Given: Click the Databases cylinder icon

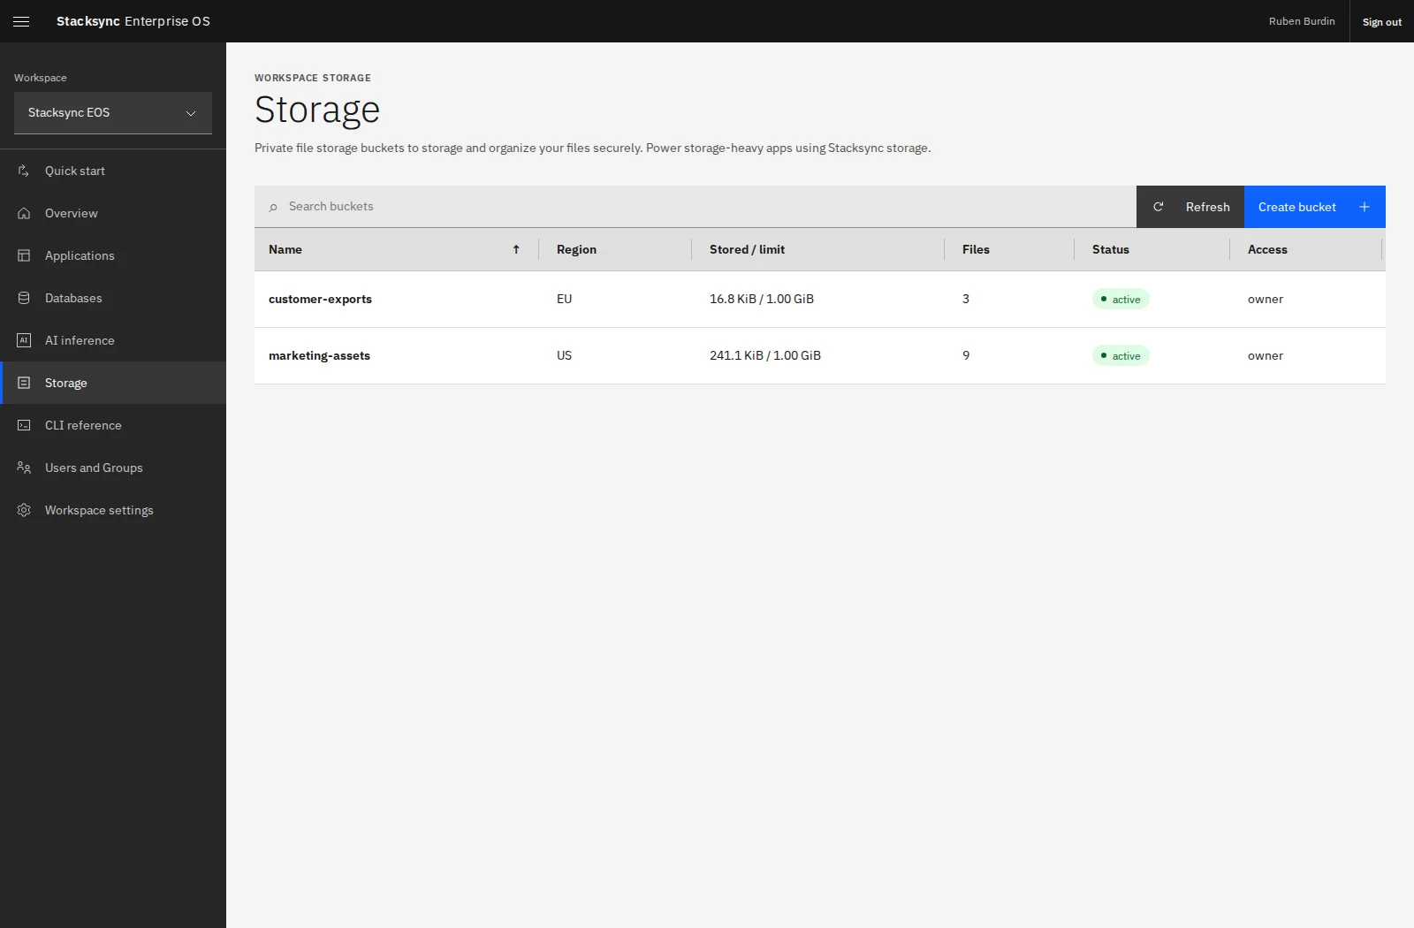Looking at the screenshot, I should [24, 298].
